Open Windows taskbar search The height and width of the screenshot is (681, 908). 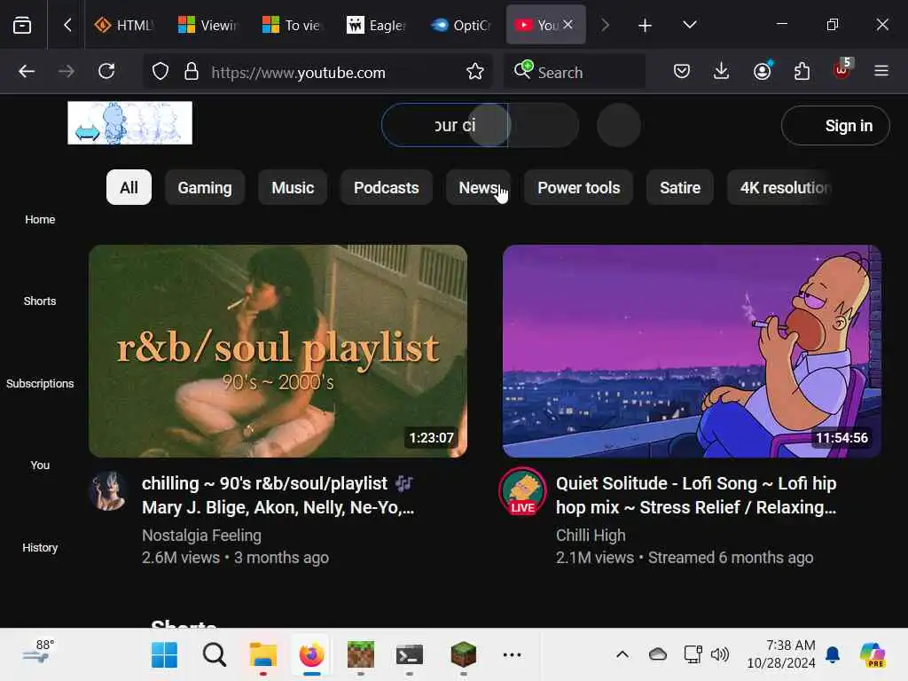[x=215, y=655]
